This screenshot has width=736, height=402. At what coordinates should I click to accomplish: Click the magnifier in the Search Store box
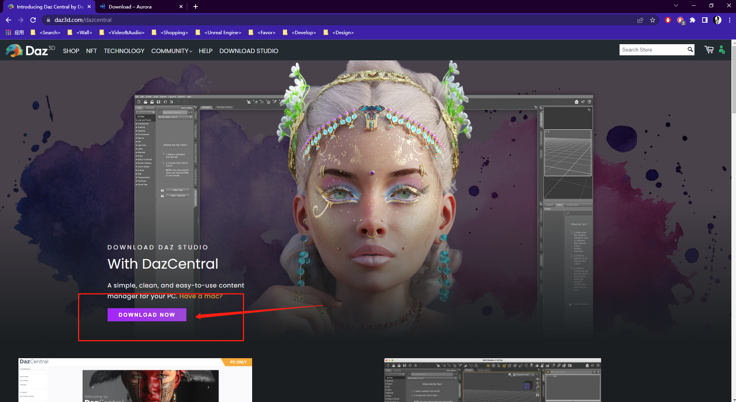coord(689,50)
